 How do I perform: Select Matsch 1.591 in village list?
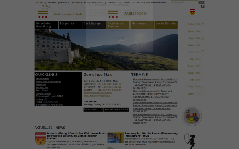click(x=194, y=45)
